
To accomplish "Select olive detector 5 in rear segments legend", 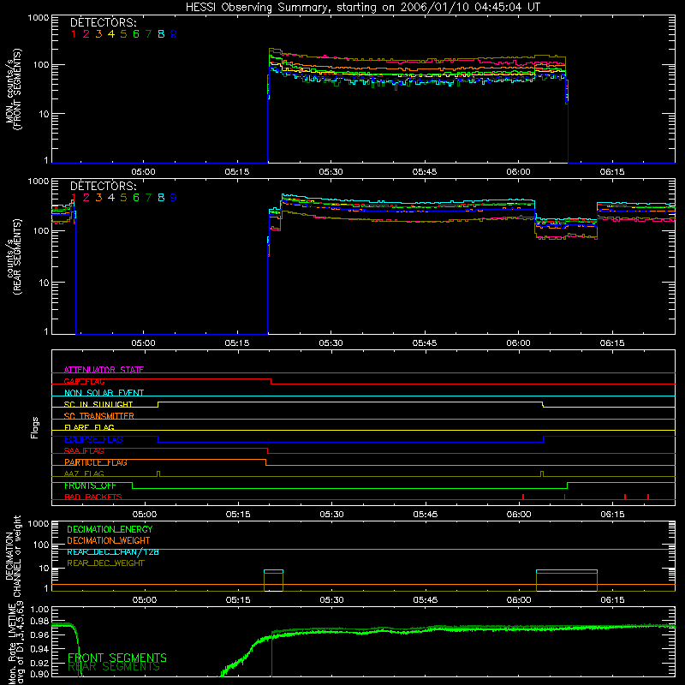I will tap(123, 198).
